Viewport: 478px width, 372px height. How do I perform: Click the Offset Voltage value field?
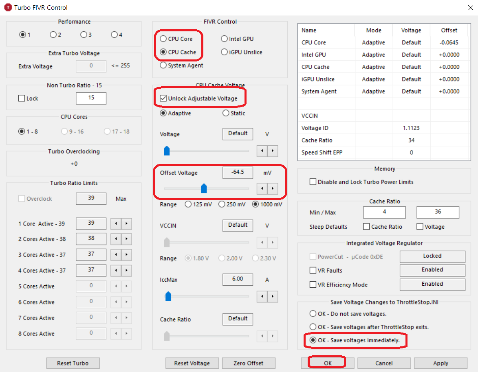[x=238, y=172]
